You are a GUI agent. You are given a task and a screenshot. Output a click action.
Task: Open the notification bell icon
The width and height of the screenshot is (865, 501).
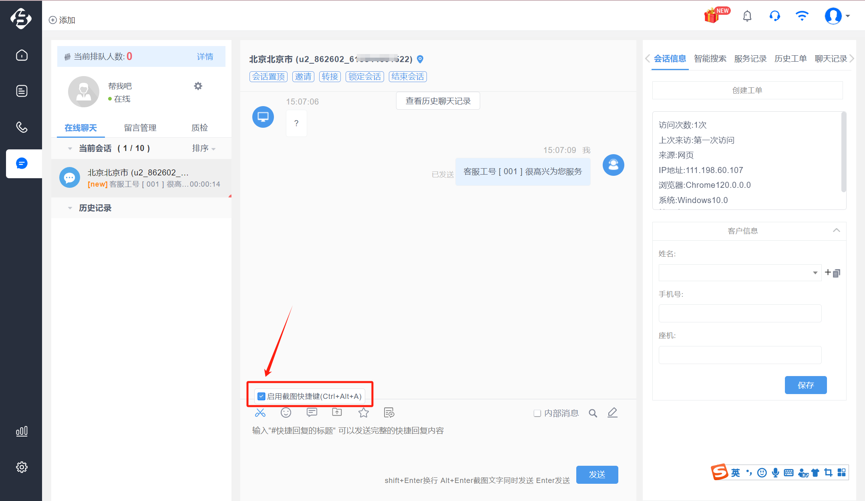(747, 16)
